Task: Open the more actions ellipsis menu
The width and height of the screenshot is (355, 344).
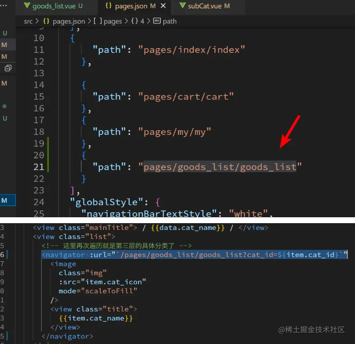Action: pyautogui.click(x=4, y=5)
